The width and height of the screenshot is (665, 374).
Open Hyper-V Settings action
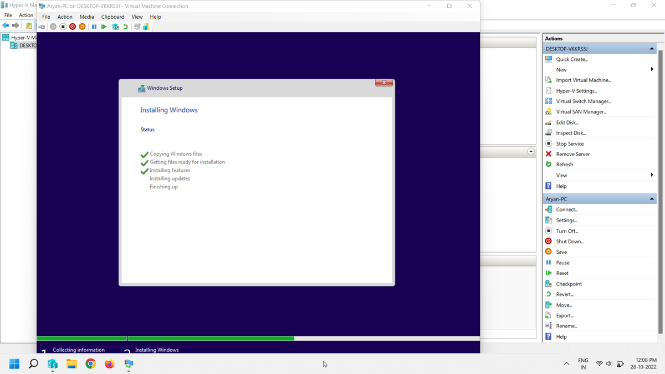576,91
